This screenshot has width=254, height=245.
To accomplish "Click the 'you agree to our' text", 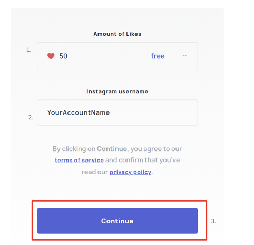I will pos(156,149).
